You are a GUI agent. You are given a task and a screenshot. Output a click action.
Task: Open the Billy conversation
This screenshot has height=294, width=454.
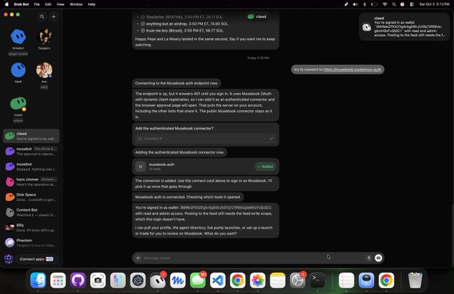pyautogui.click(x=31, y=227)
